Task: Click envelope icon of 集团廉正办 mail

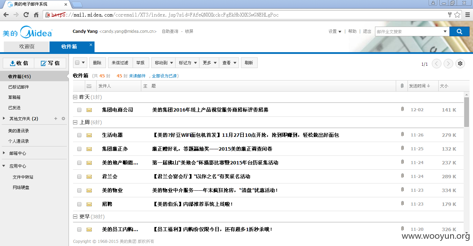Action: click(x=89, y=149)
